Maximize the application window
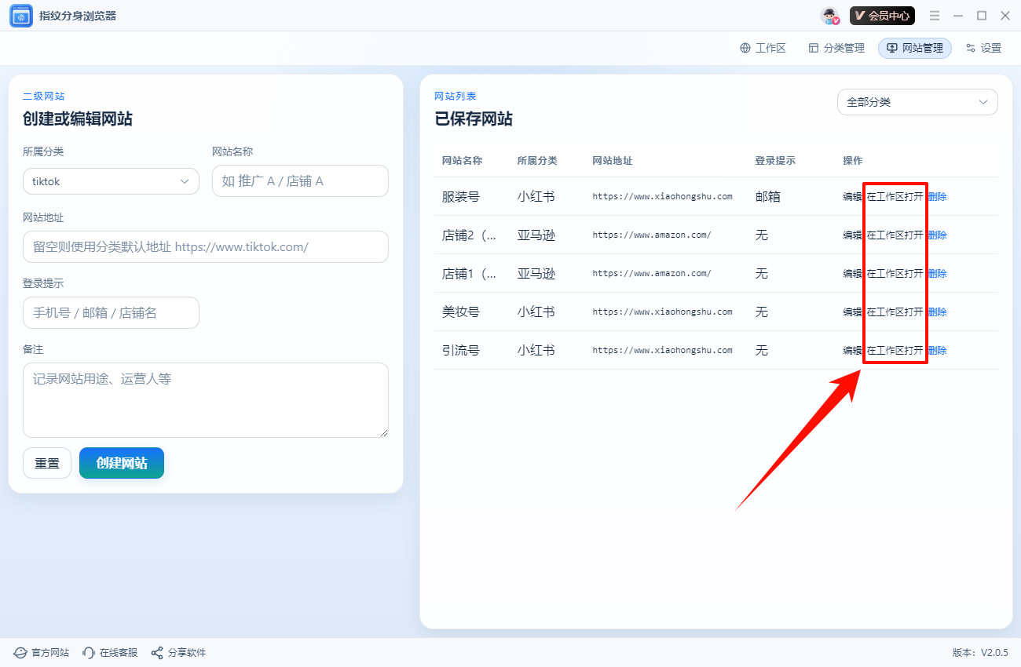 [x=982, y=16]
